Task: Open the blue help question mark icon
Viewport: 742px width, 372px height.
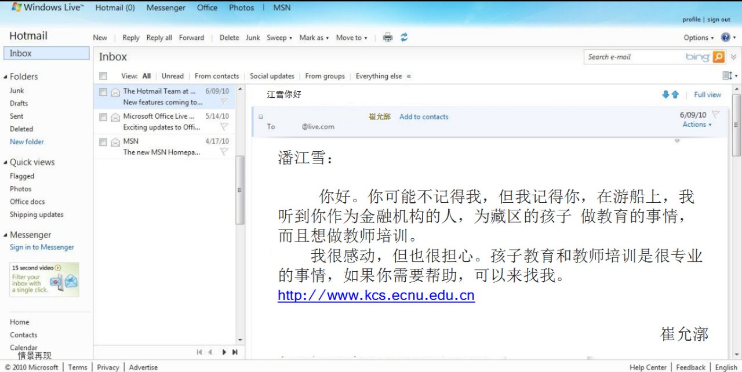Action: pos(725,38)
